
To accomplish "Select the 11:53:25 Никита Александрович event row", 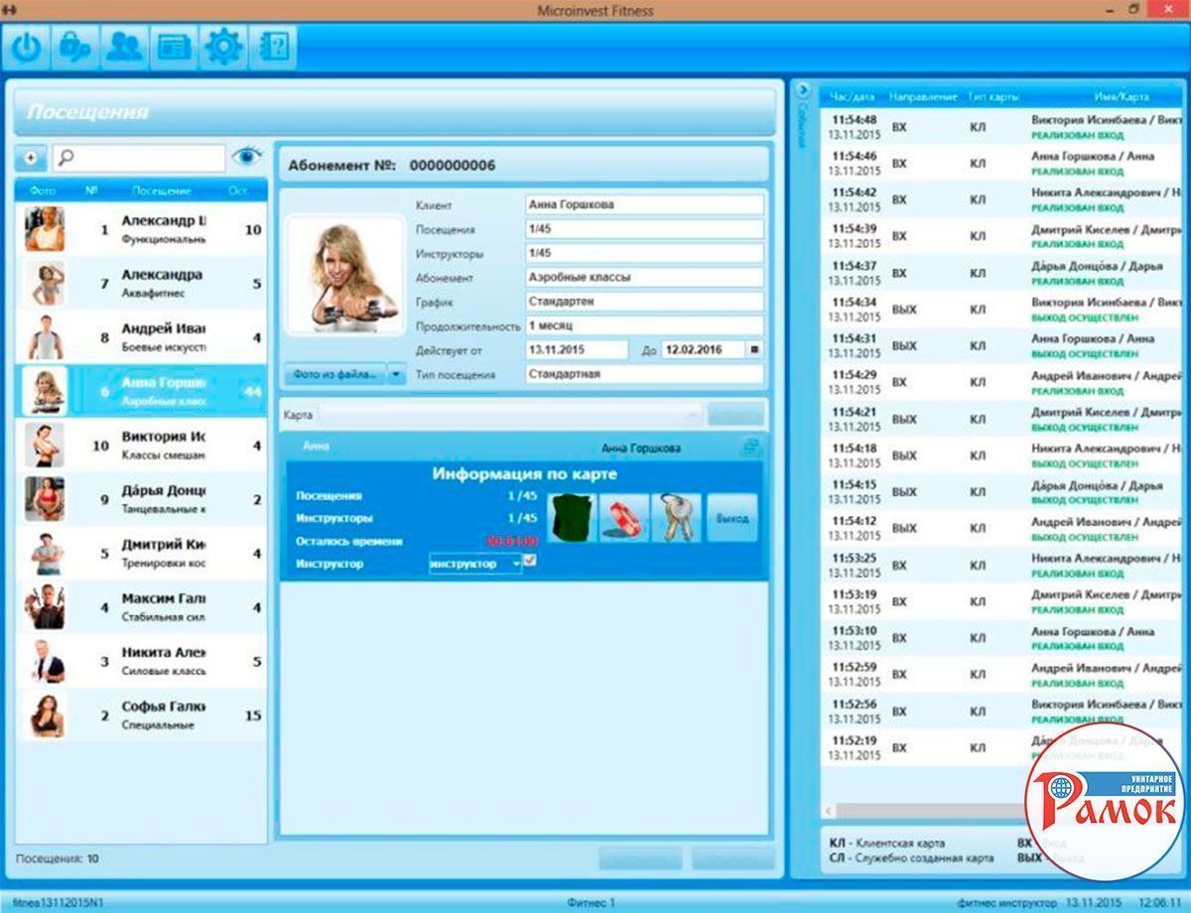I will click(1001, 566).
